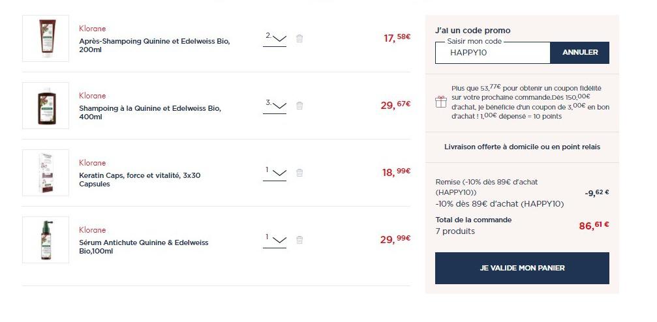Screen dimensions: 657x322
Task: Change quantity of Sérum Antichute 100ml
Action: pos(275,240)
